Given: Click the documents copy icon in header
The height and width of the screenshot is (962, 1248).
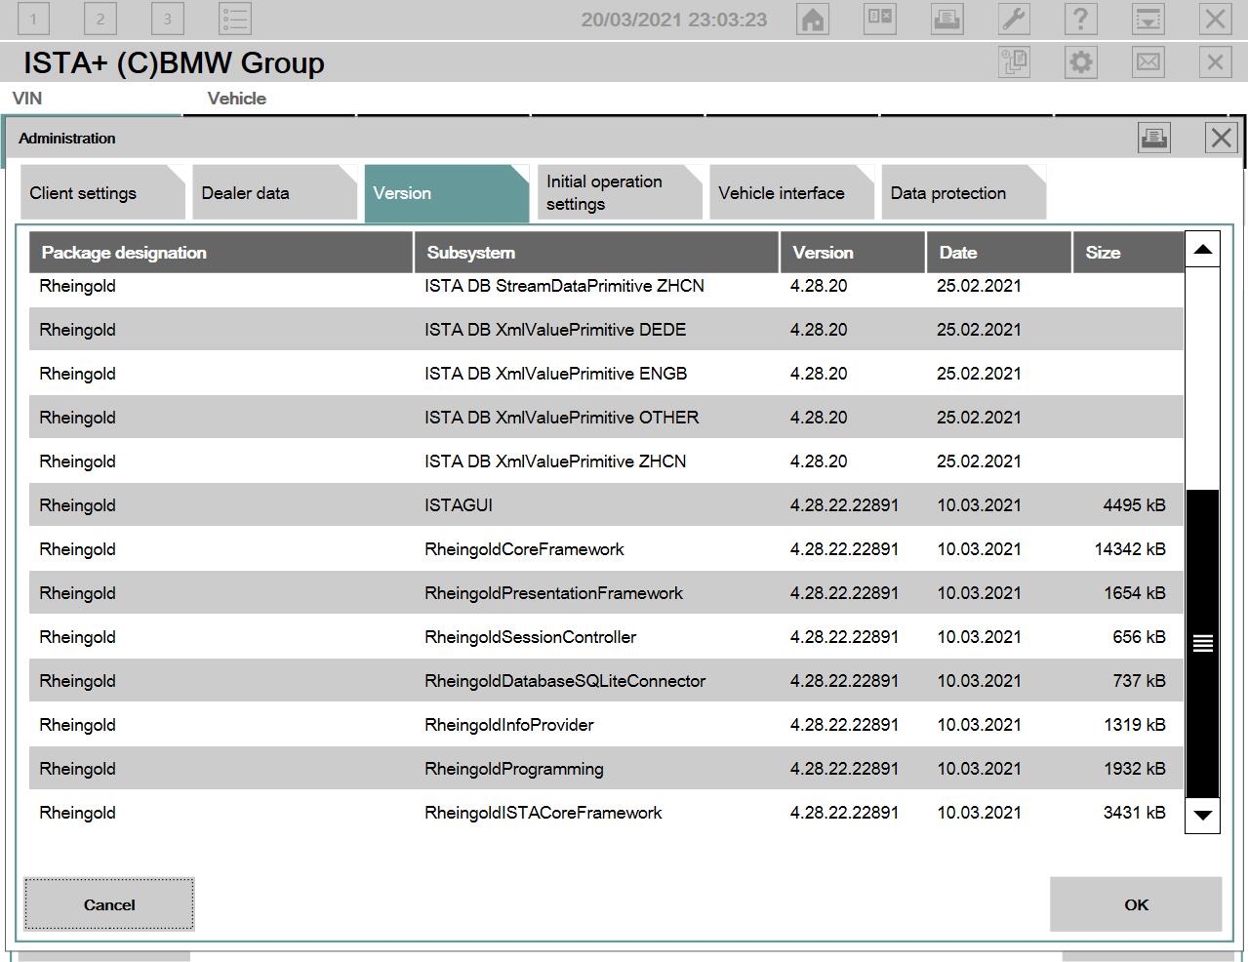Looking at the screenshot, I should click(1014, 62).
